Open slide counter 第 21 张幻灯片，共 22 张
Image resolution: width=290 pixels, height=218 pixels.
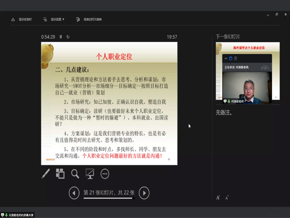point(109,193)
